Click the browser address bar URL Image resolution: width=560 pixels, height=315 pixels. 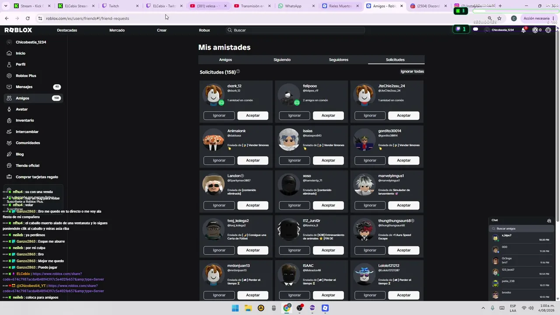tap(87, 18)
